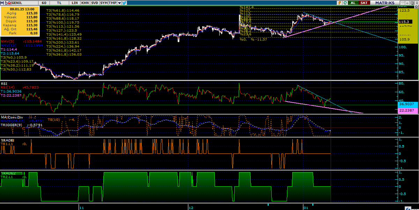The image size is (419, 210).
Task: Toggle the SVD button
Action: (x=95, y=2)
